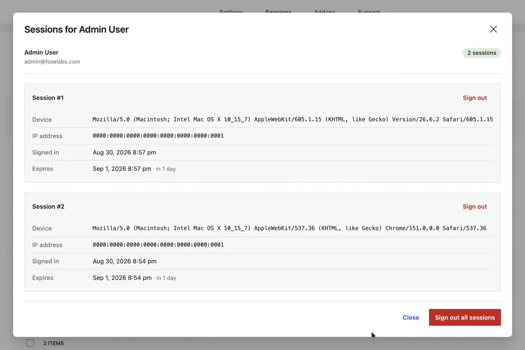Viewport: 525px width, 350px height.
Task: Sign out of Session #2
Action: 474,206
